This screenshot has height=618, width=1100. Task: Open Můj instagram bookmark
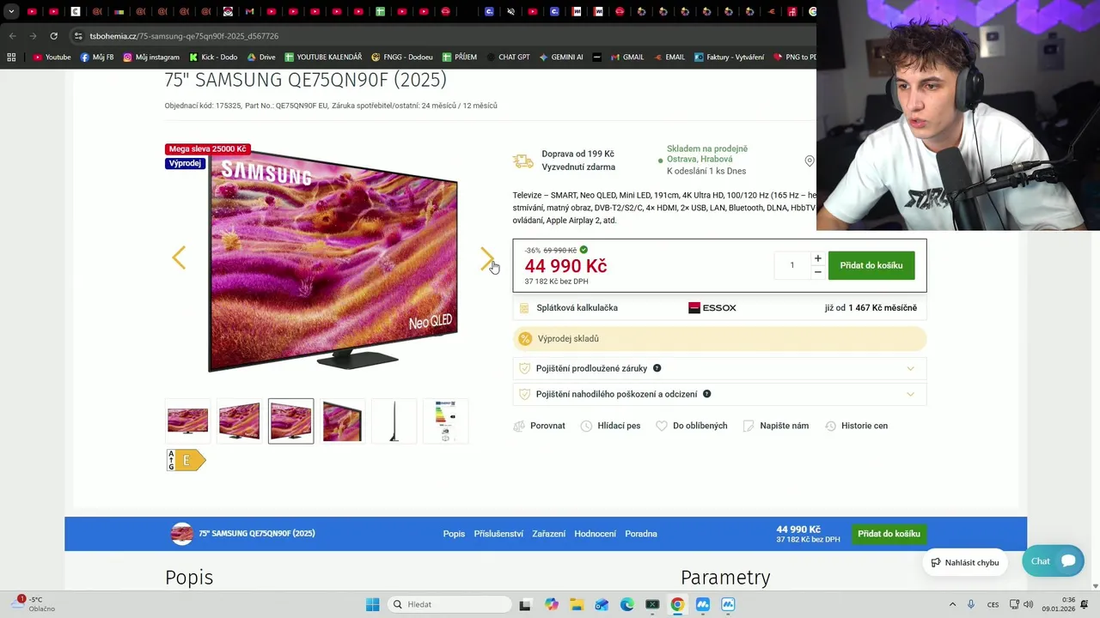[151, 58]
